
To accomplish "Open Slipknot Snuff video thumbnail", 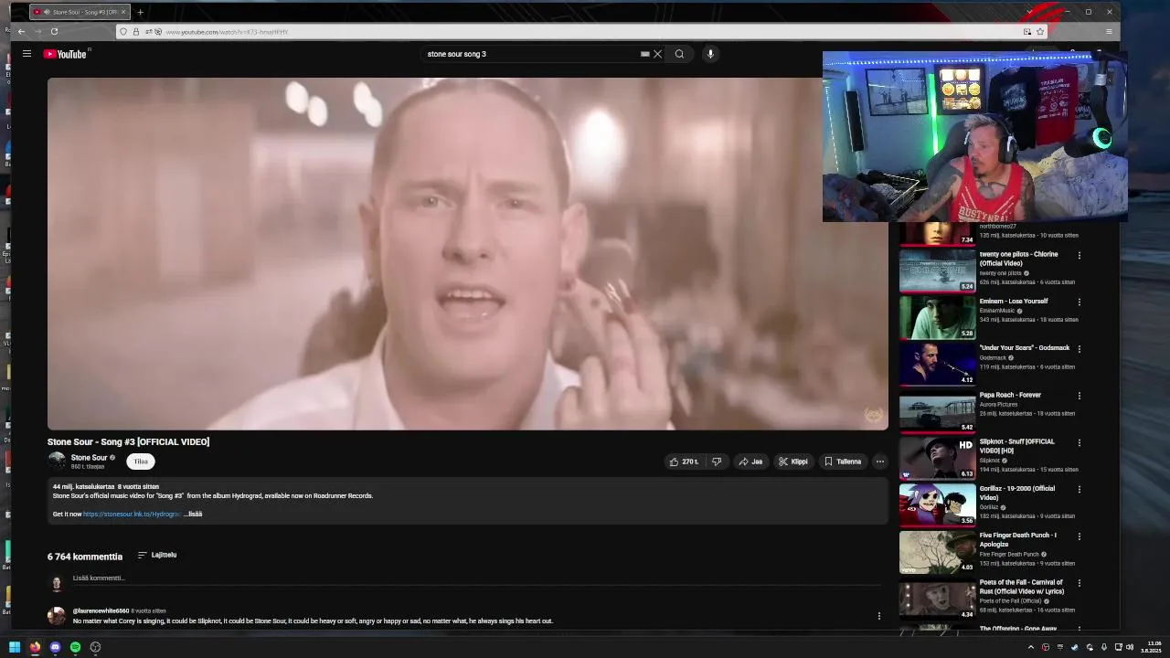I will point(937,458).
